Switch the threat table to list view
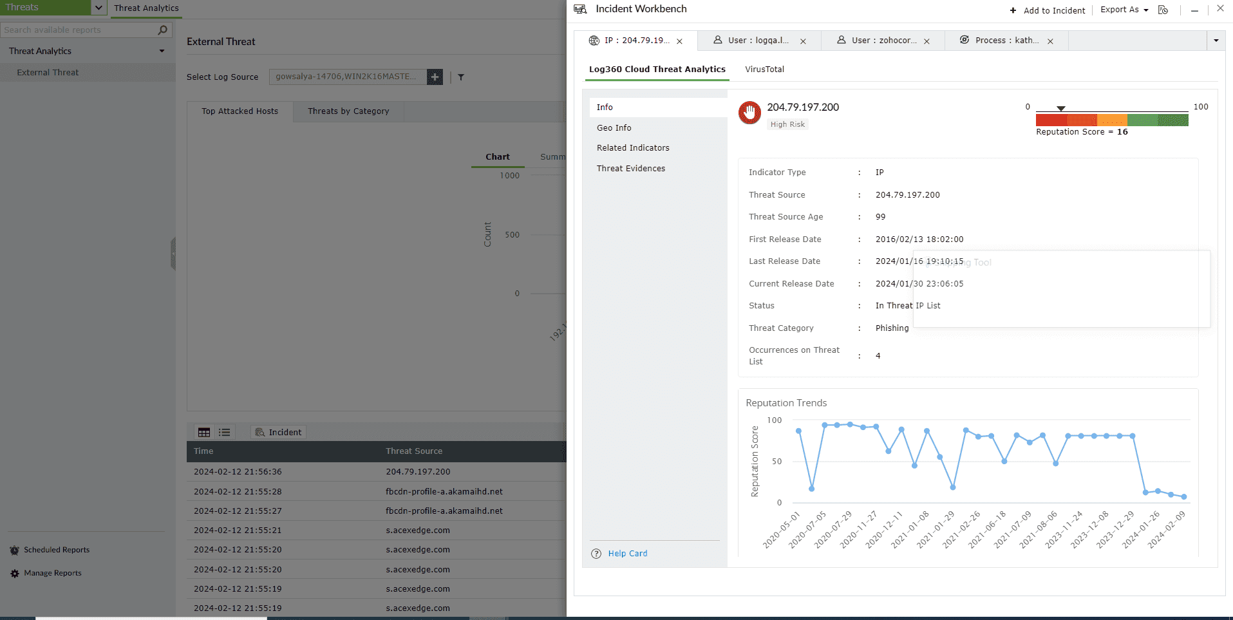The width and height of the screenshot is (1233, 620). click(x=224, y=432)
